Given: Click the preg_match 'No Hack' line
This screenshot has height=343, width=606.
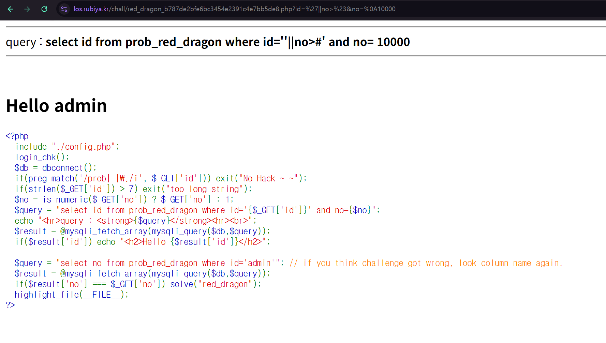Looking at the screenshot, I should pyautogui.click(x=161, y=178).
